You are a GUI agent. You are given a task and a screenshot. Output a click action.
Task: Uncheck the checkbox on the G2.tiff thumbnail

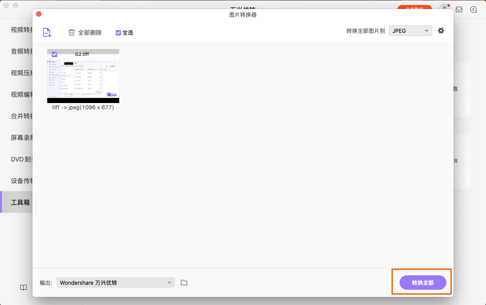click(54, 54)
